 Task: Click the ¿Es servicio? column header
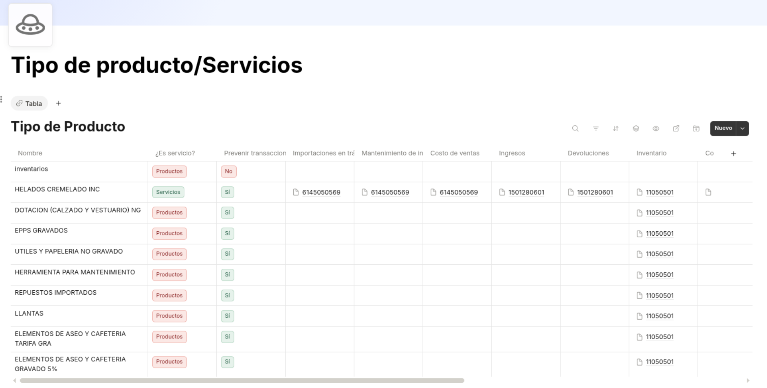click(x=175, y=153)
